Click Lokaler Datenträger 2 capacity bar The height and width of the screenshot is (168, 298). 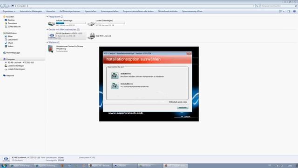pos(110,23)
